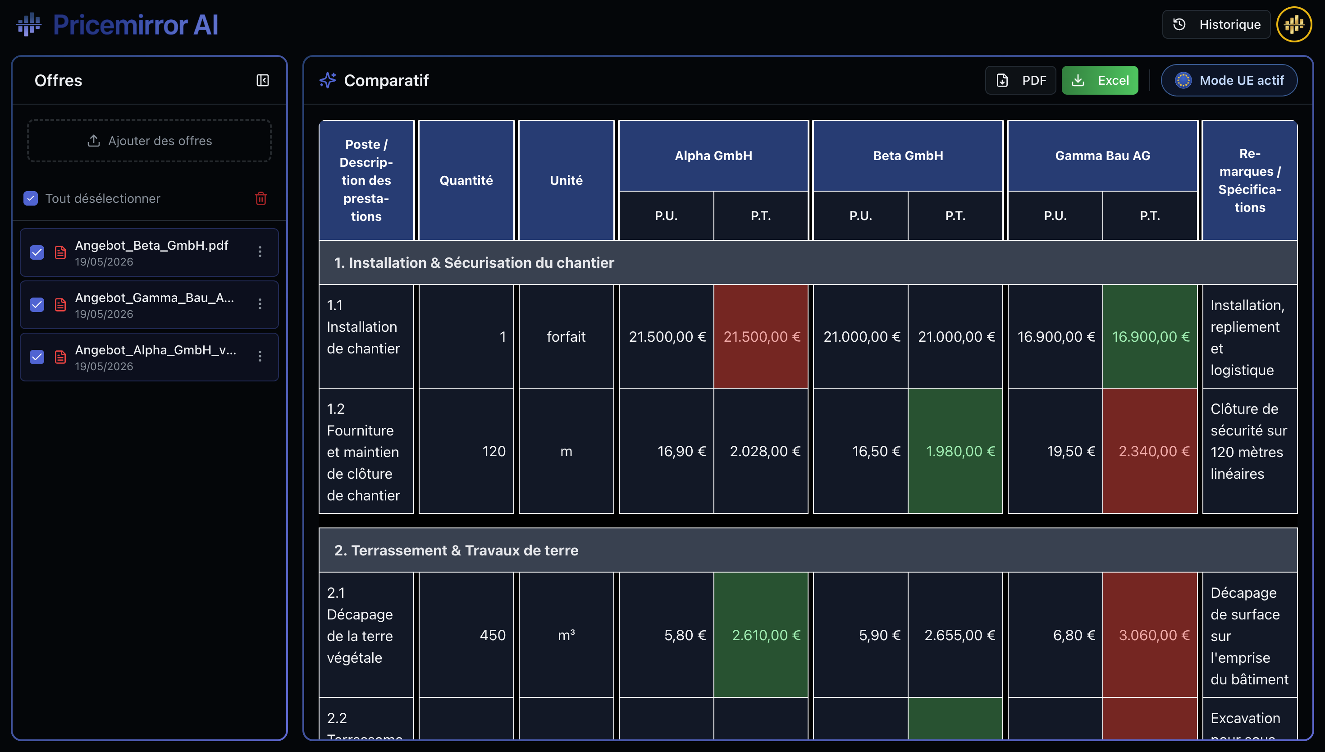1325x752 pixels.
Task: Click Poste / Description des prestations header
Action: coord(366,180)
